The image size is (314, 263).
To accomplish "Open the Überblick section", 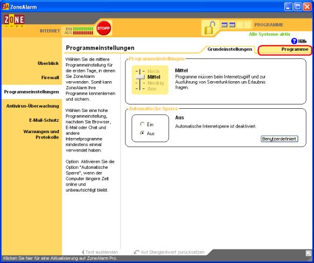I will [x=48, y=63].
